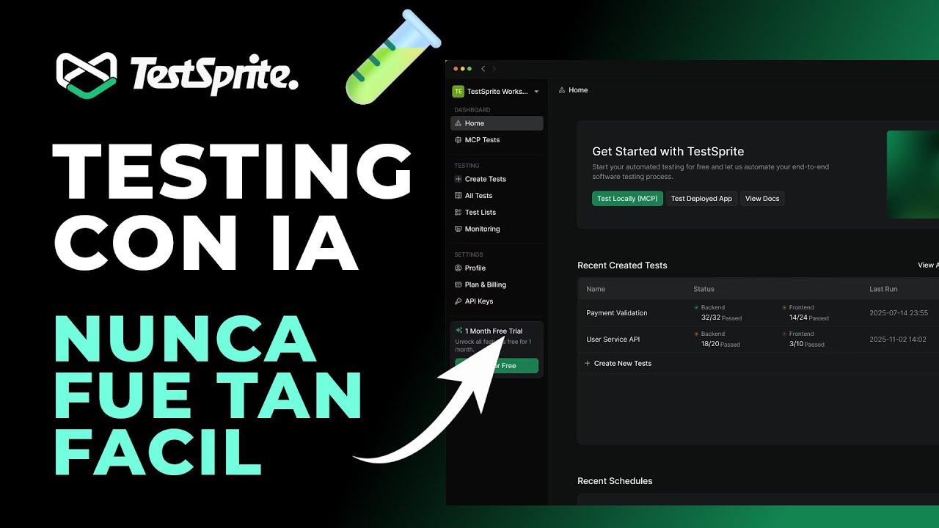Click the 18/20 Passed backend result

(720, 344)
